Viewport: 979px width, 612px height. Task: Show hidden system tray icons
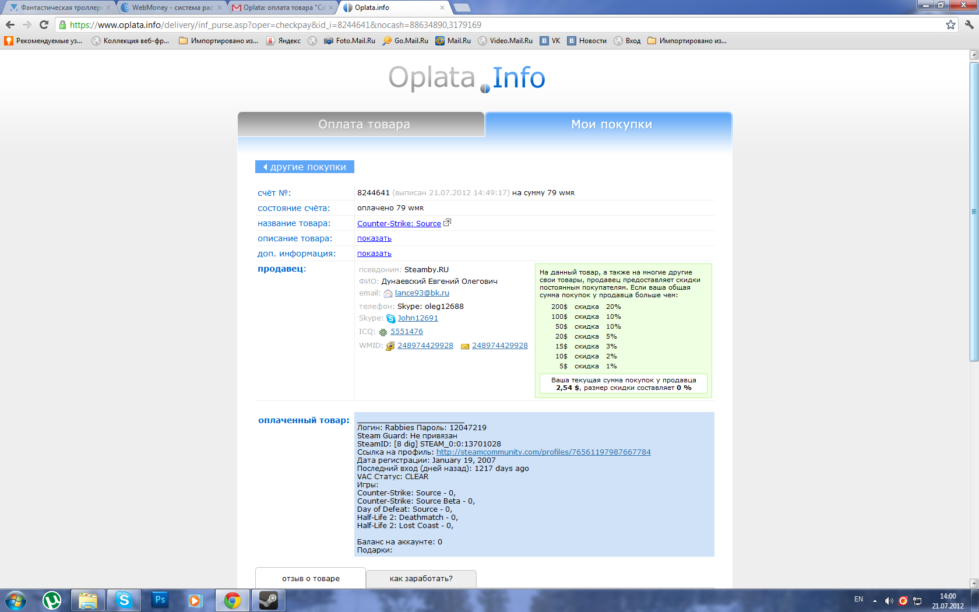pos(875,600)
